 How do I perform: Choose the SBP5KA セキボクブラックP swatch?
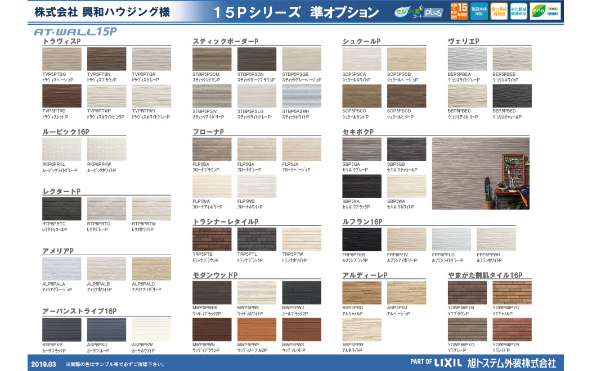362,186
